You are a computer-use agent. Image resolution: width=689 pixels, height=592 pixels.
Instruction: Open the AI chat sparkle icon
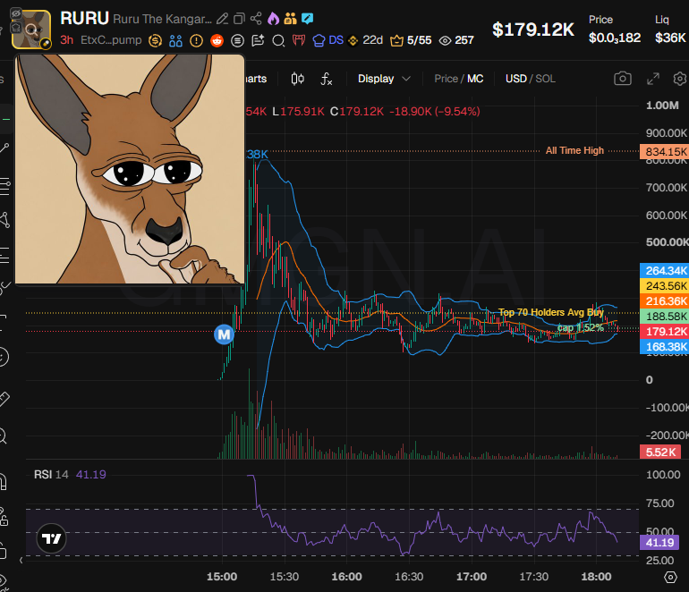pos(258,41)
